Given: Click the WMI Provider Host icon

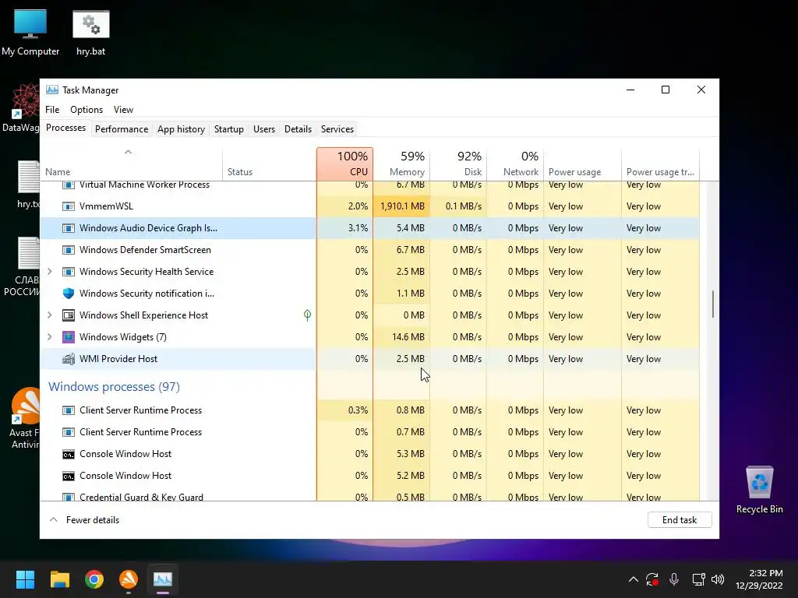Looking at the screenshot, I should [69, 359].
